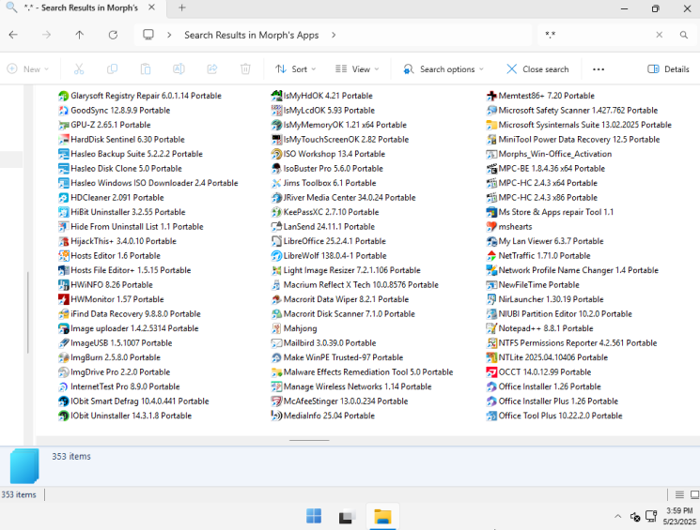
Task: Click the ImgBurn 2.5.8.0 Portable icon
Action: coord(63,357)
